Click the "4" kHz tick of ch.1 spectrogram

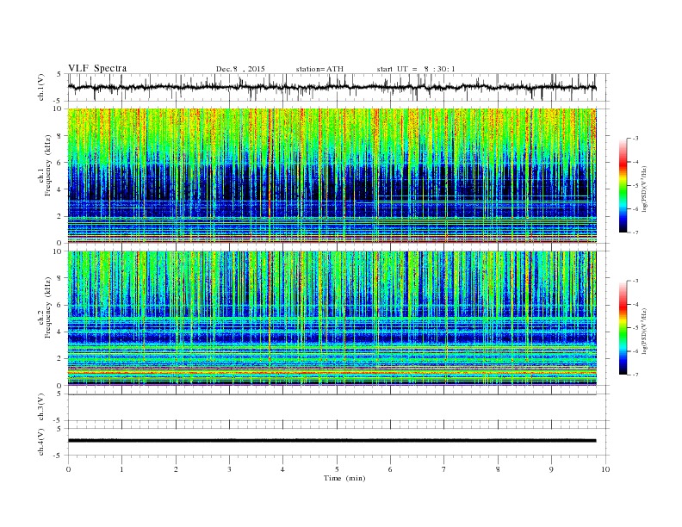60,189
